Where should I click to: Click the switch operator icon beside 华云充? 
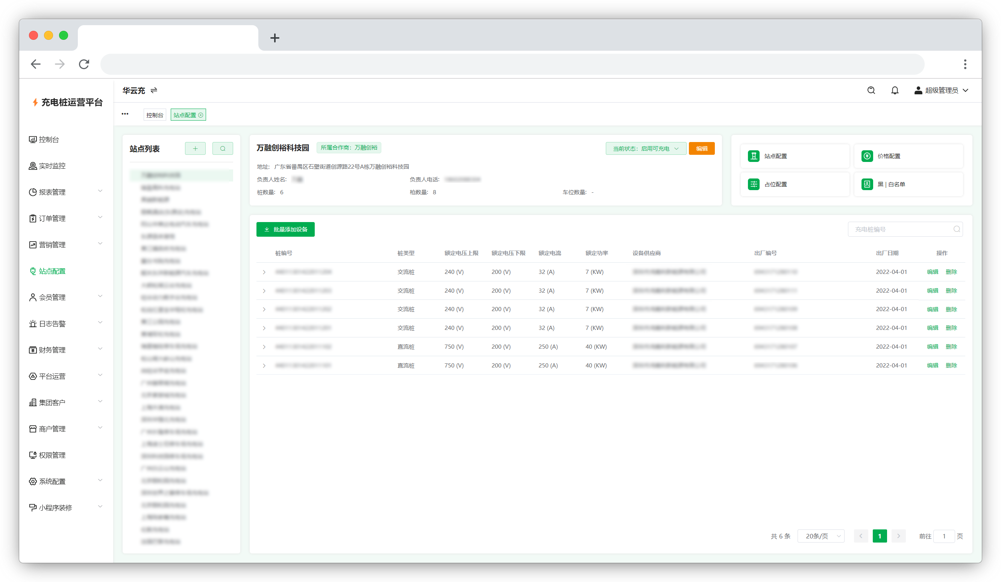click(154, 91)
